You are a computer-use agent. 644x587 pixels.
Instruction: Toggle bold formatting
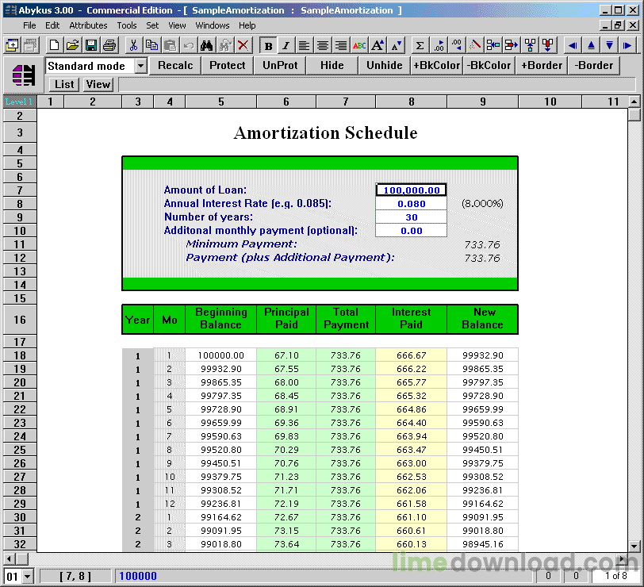coord(269,45)
